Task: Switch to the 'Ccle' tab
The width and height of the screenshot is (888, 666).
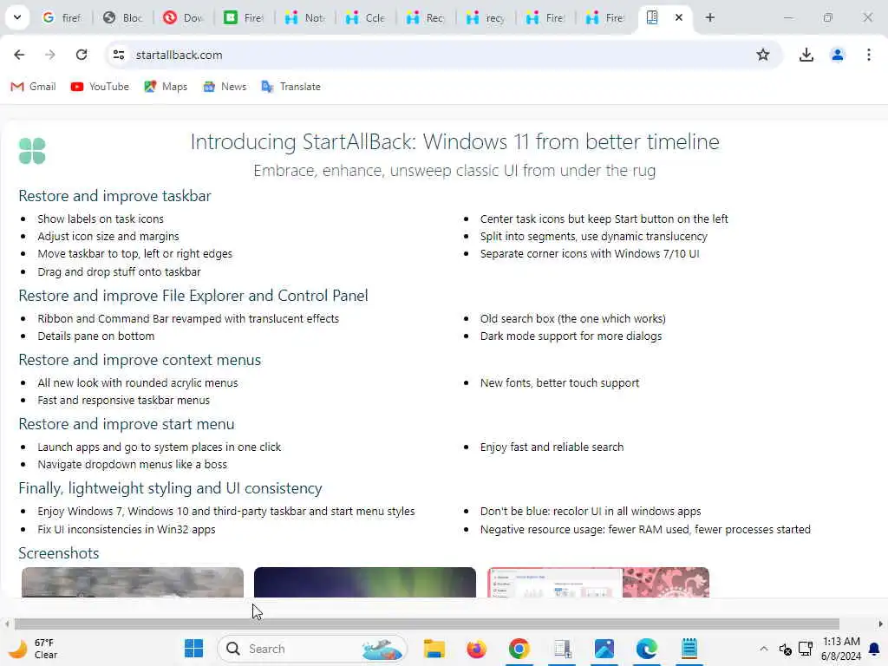Action: click(365, 17)
